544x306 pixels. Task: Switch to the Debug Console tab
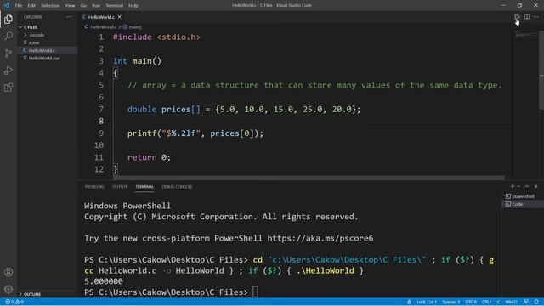177,187
